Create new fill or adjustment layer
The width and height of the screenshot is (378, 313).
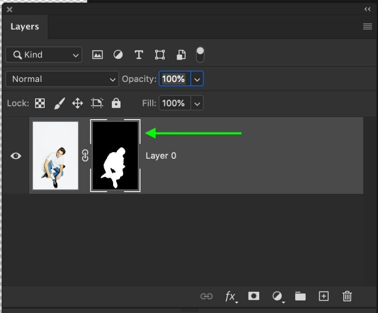click(x=278, y=296)
